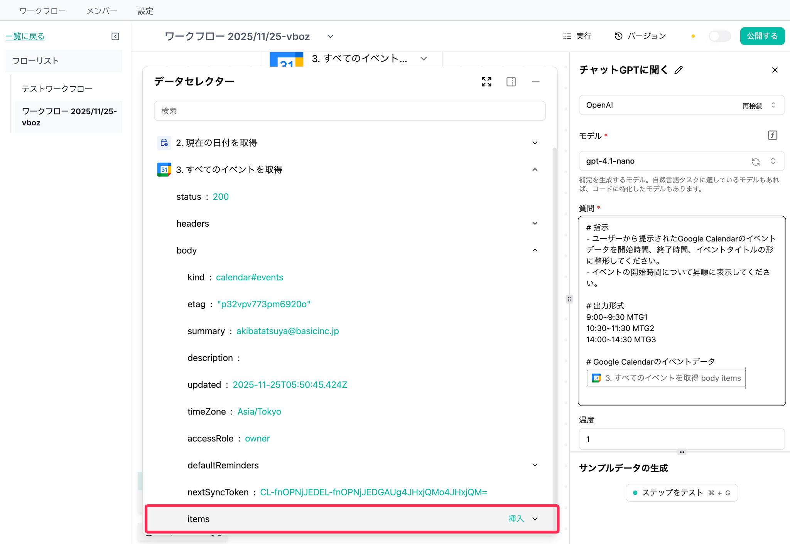Close the チャットGPTに聞く panel
This screenshot has width=790, height=544.
coord(775,70)
